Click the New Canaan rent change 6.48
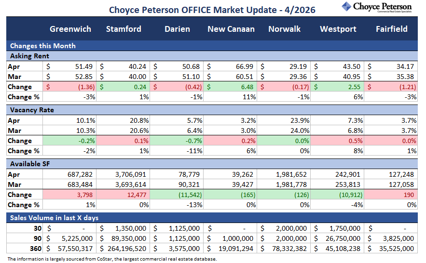The width and height of the screenshot is (426, 263). coord(247,87)
